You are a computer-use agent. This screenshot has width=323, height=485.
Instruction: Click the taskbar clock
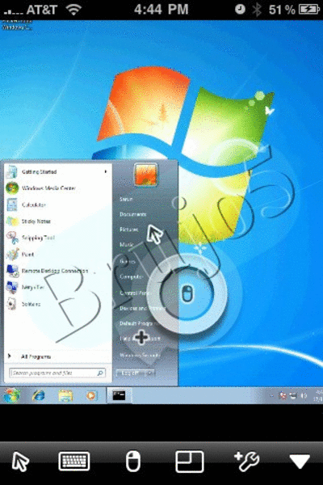tap(318, 395)
